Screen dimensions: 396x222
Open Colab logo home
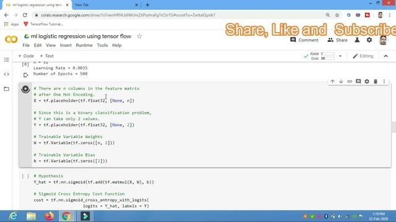pos(11,39)
